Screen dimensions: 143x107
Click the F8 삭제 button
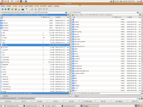click(x=103, y=101)
